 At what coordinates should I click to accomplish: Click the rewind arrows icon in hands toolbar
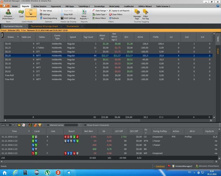pos(19,125)
